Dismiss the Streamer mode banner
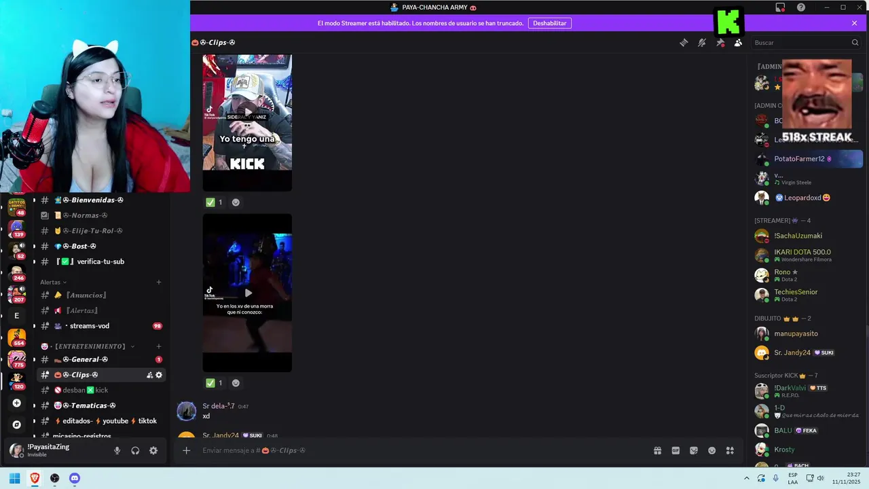 click(854, 23)
